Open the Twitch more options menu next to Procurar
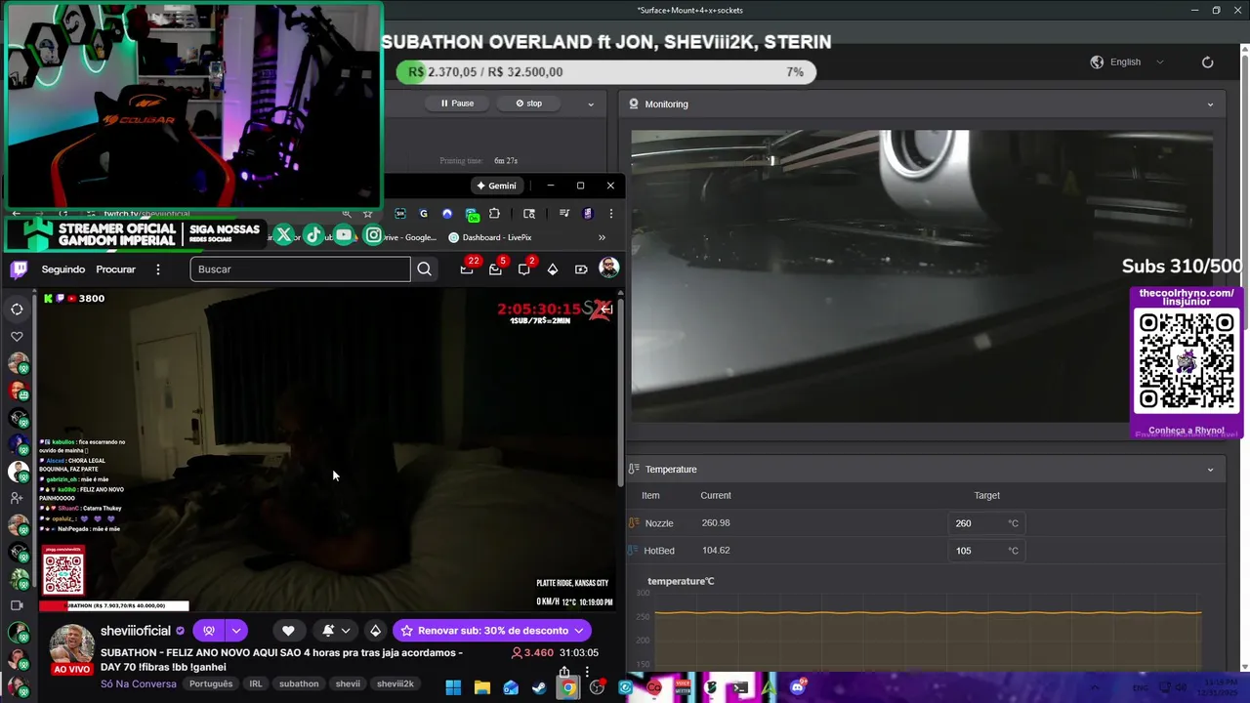This screenshot has height=703, width=1250. click(x=158, y=269)
